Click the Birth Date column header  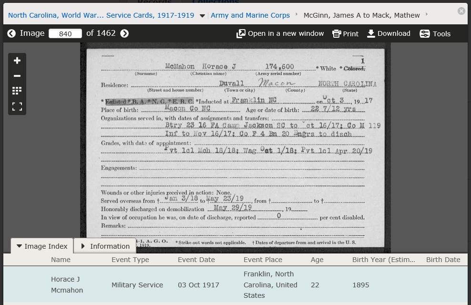tap(443, 260)
